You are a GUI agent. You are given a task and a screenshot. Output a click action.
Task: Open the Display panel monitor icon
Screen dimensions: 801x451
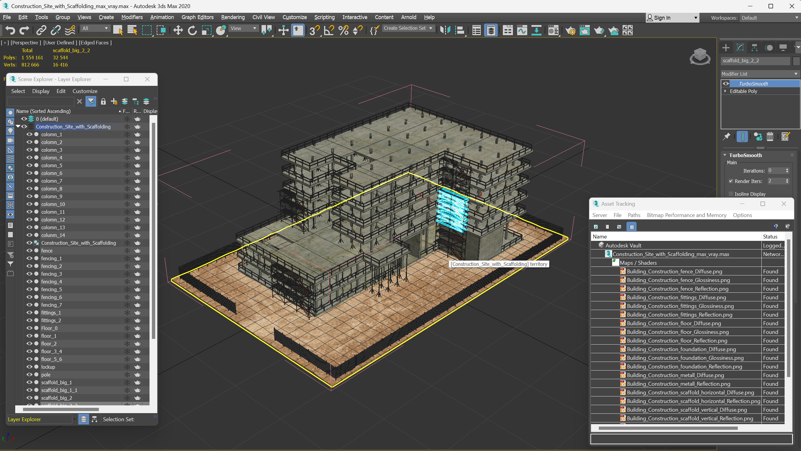(783, 48)
